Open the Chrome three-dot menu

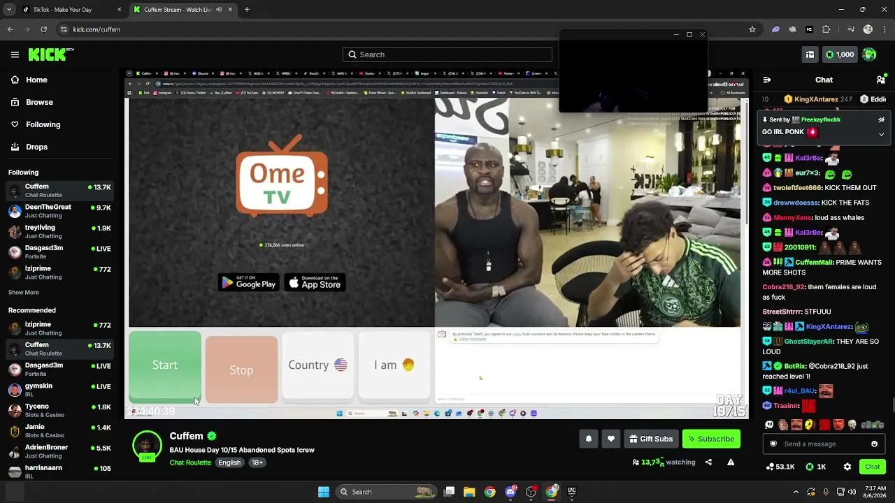(x=885, y=29)
